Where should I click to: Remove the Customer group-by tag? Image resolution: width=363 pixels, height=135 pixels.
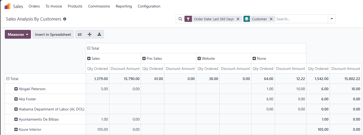[x=271, y=19]
